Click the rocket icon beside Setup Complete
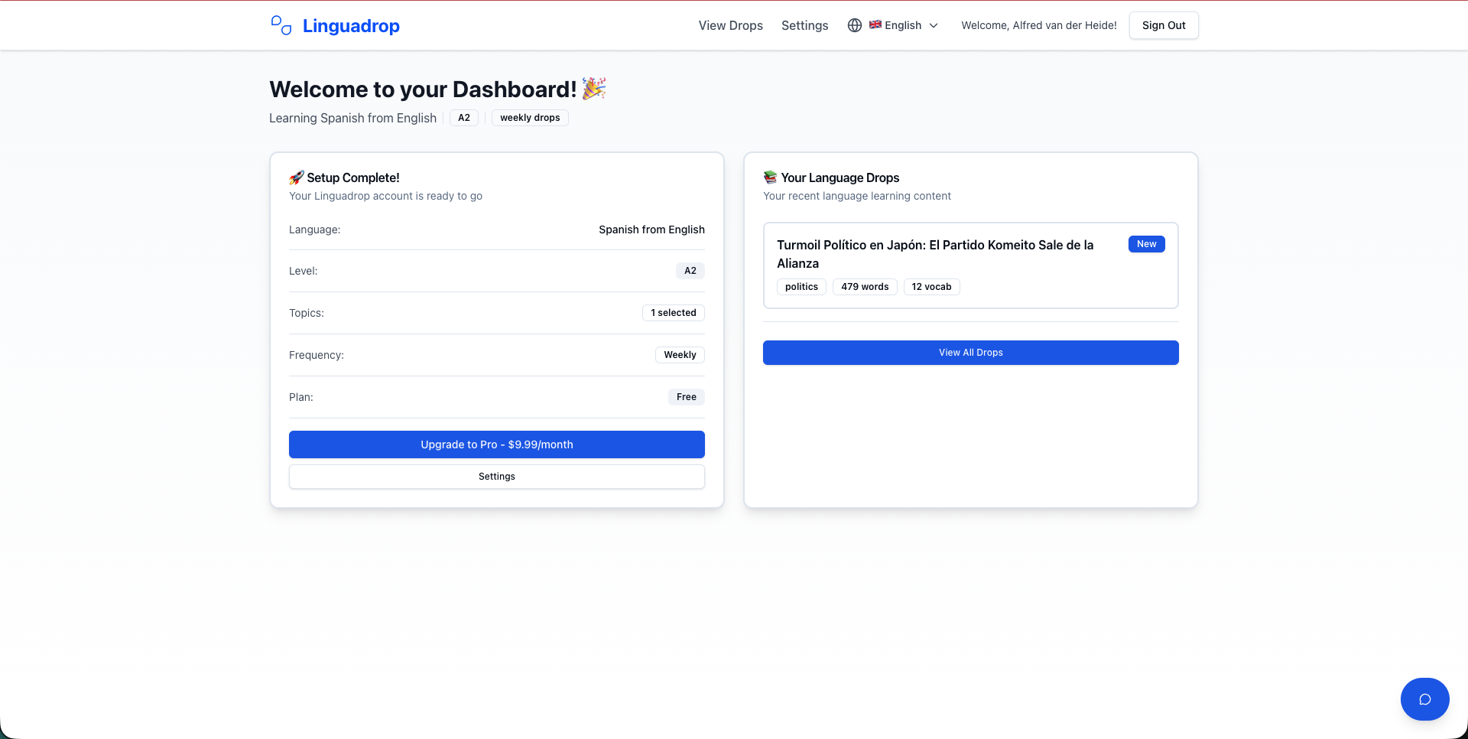Screen dimensions: 1468x739 (297, 177)
